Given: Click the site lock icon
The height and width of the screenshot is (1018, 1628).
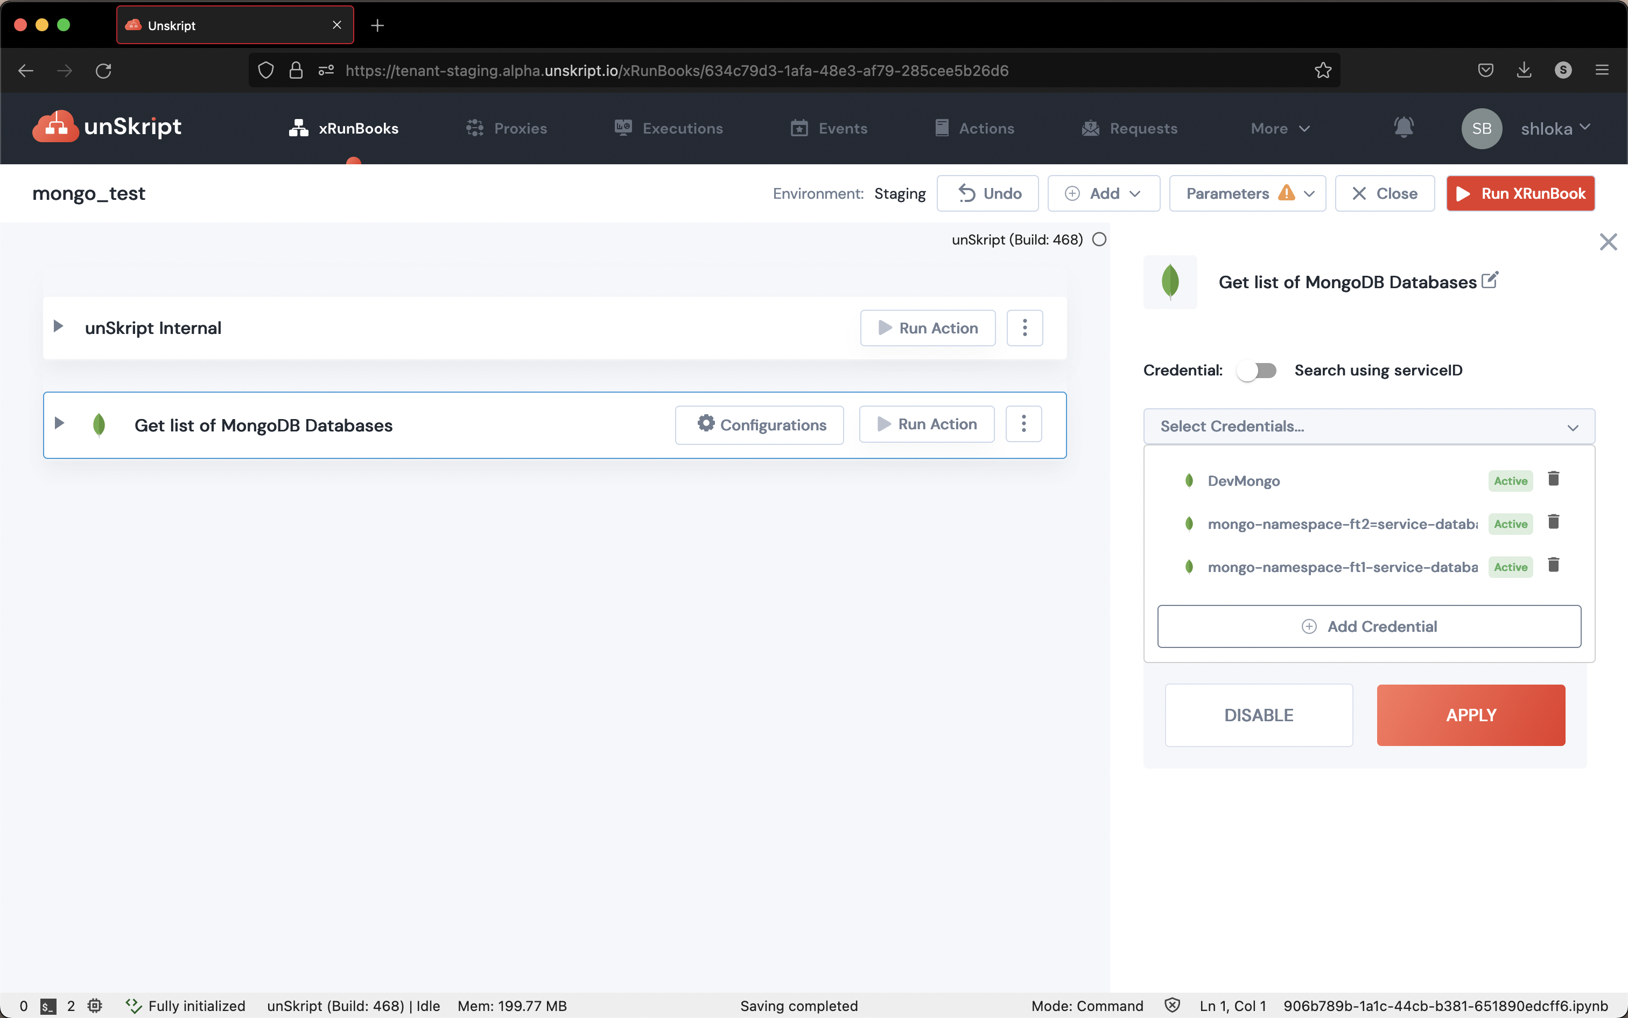Looking at the screenshot, I should pyautogui.click(x=296, y=70).
